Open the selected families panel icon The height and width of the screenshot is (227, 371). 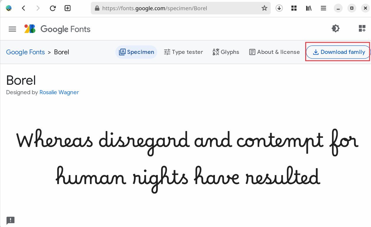[x=362, y=29]
